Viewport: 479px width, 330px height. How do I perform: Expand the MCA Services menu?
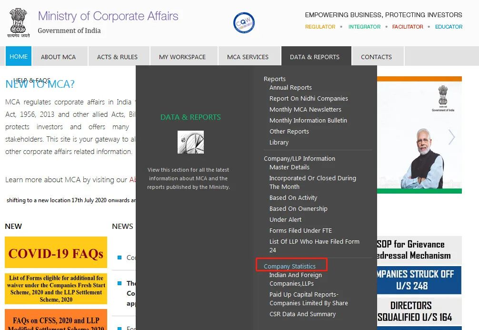tap(248, 57)
